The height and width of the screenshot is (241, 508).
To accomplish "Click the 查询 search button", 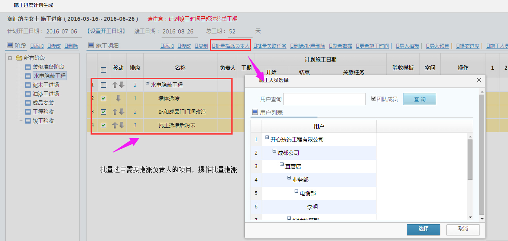I will click(420, 99).
